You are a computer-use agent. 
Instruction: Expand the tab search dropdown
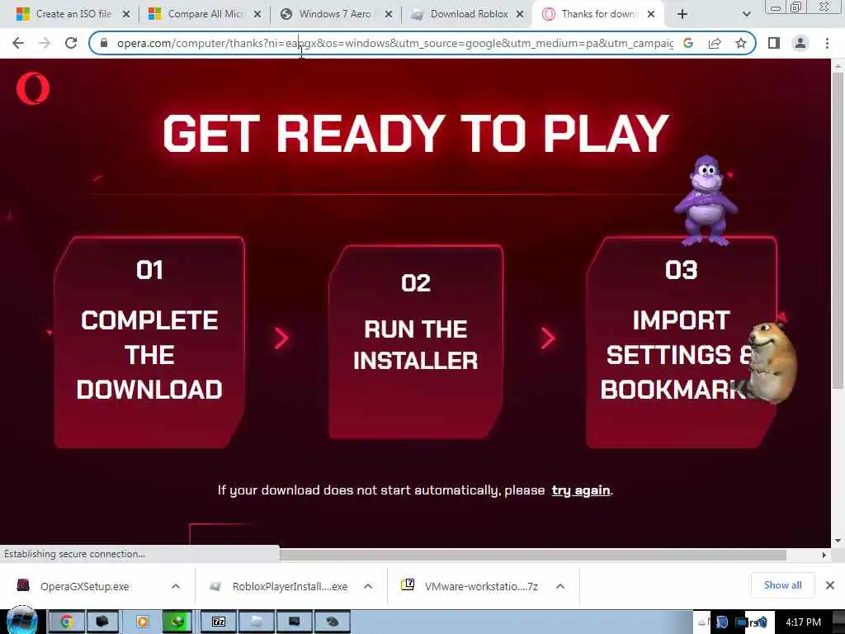746,14
